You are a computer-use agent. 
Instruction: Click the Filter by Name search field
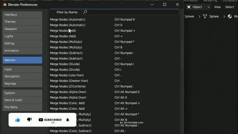[x=130, y=12]
